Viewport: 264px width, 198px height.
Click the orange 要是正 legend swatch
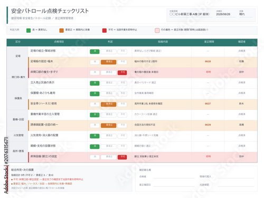61,31
